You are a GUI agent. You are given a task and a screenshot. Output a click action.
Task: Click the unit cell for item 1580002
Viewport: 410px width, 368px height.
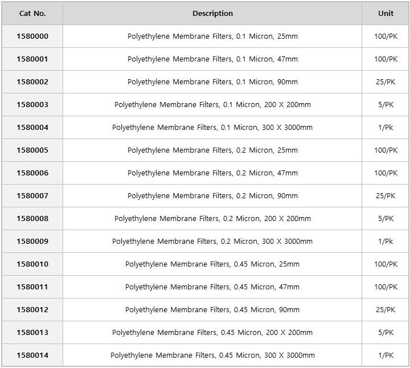click(386, 82)
